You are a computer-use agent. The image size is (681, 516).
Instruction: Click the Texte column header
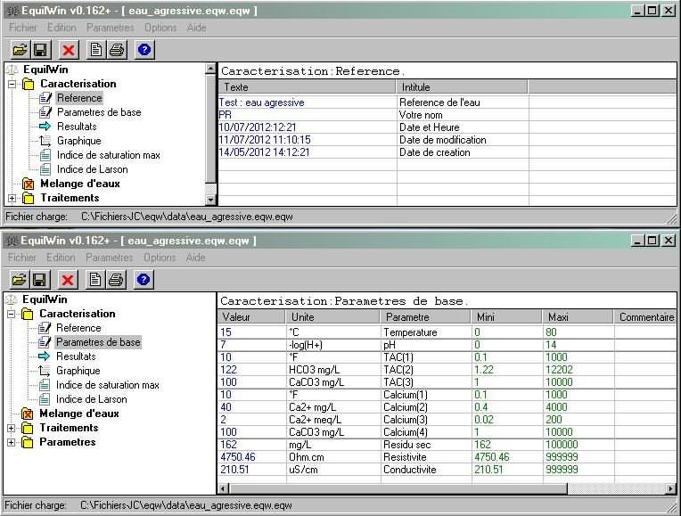(x=307, y=87)
